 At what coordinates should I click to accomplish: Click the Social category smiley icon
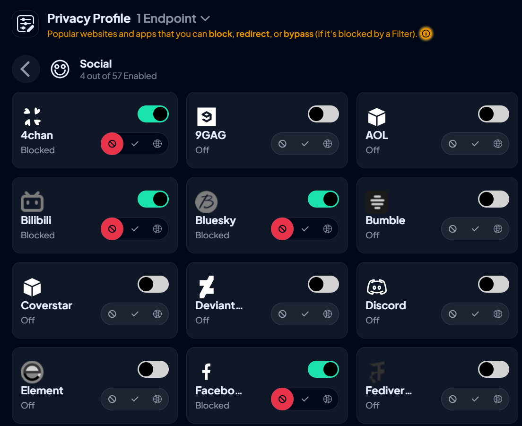(60, 69)
